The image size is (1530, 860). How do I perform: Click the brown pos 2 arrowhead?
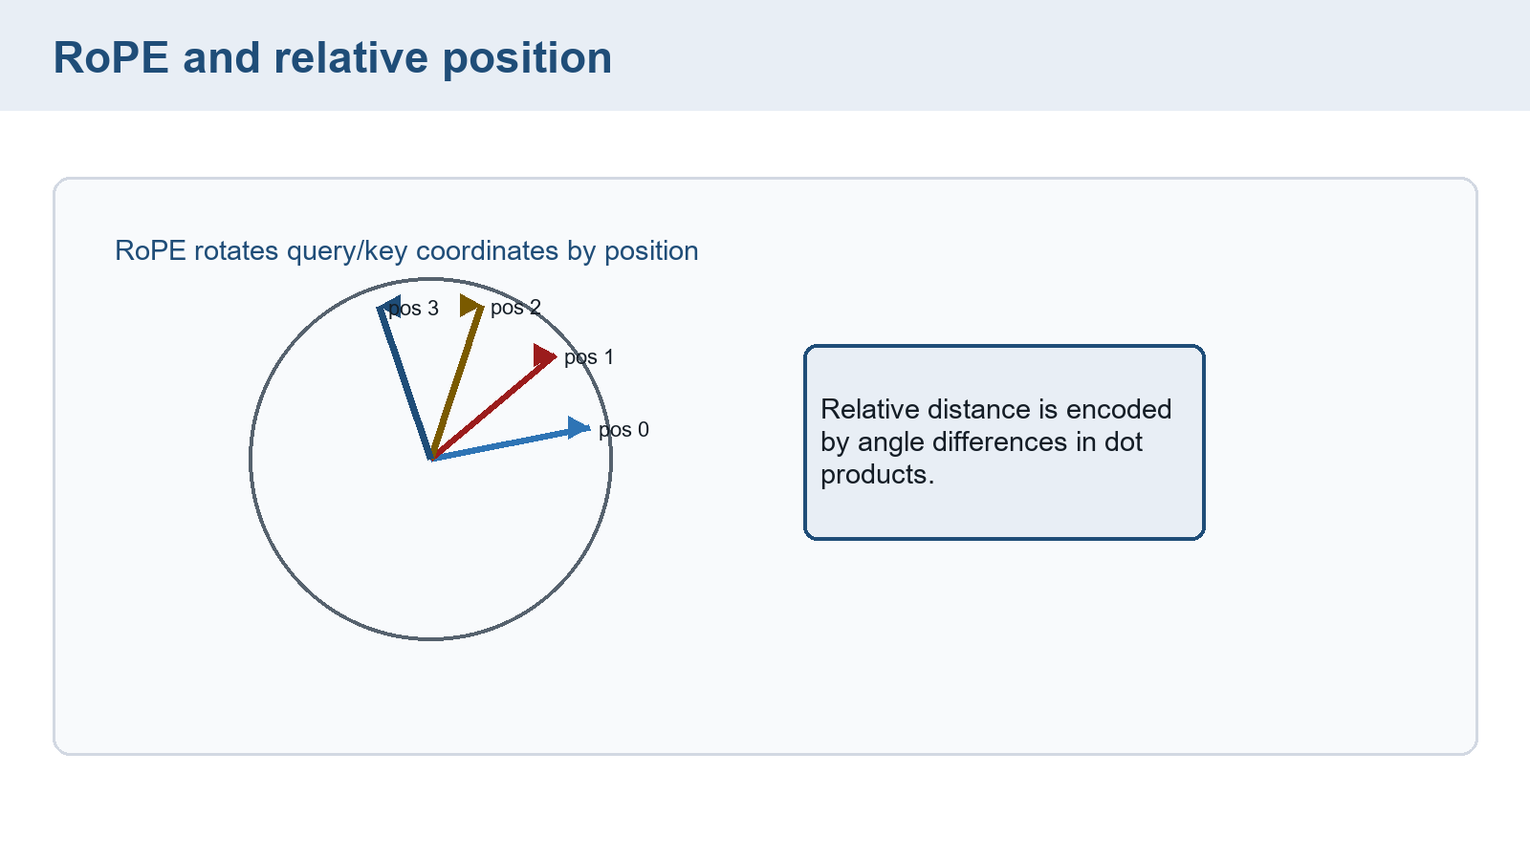[470, 306]
